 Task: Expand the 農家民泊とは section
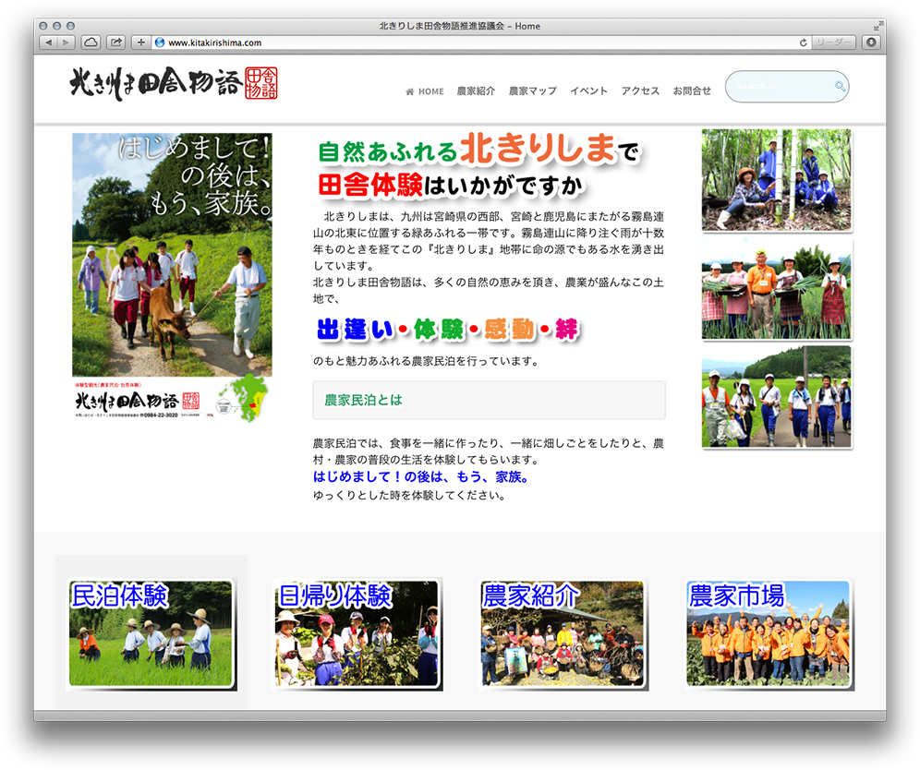(x=489, y=401)
